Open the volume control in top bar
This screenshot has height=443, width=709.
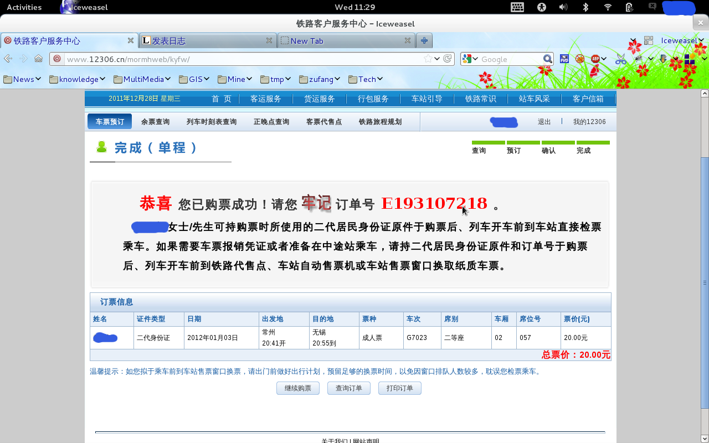click(563, 7)
